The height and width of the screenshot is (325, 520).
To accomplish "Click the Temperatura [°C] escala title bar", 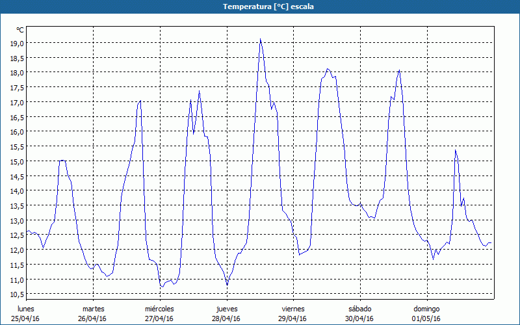I will pyautogui.click(x=260, y=6).
